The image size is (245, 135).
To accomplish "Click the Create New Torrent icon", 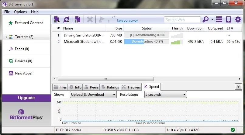I will click(78, 19).
